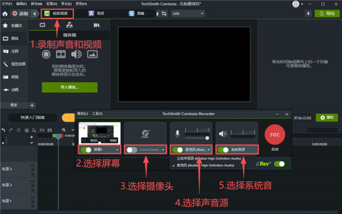Select the crop tool icon
This screenshot has height=214, width=342.
coord(164,14)
